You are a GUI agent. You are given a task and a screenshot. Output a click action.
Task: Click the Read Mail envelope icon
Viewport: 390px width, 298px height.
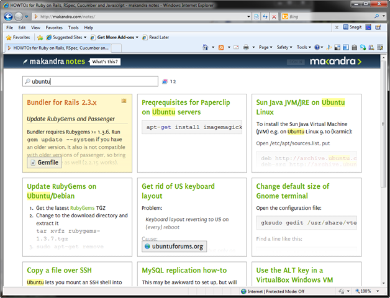pos(236,48)
